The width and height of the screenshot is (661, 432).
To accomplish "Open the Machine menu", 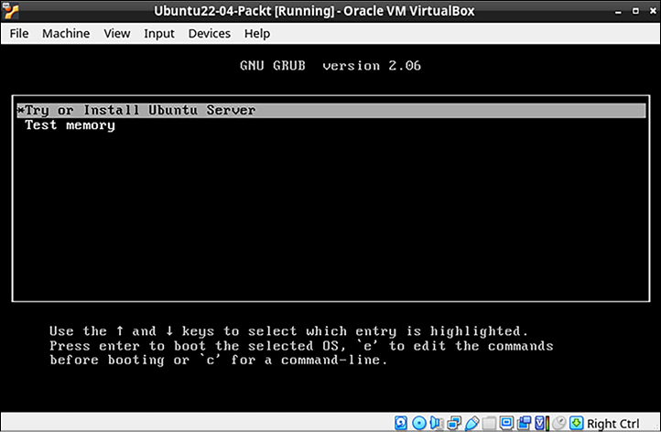I will tap(66, 33).
